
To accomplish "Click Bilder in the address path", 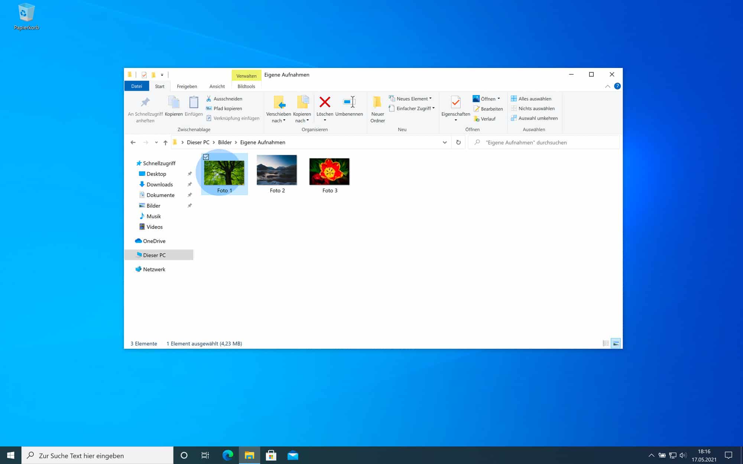I will pos(225,143).
